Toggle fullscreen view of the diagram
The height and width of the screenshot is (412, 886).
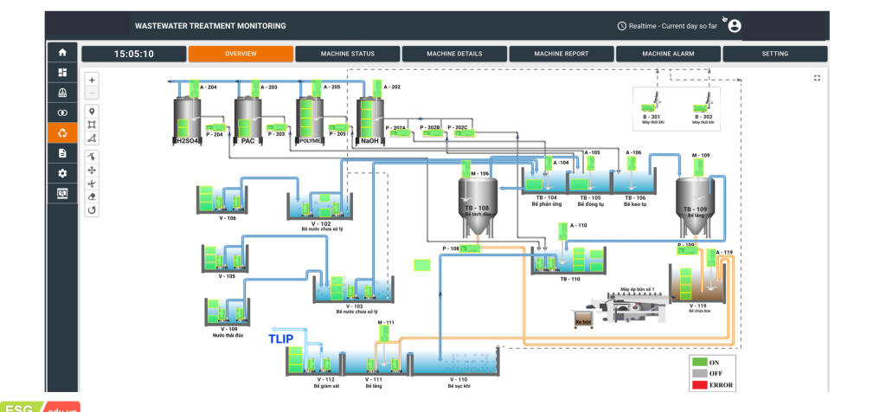[x=816, y=78]
